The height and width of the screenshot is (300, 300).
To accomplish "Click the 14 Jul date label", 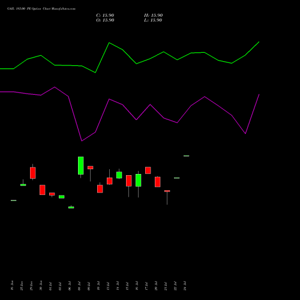I will pos(118,286).
